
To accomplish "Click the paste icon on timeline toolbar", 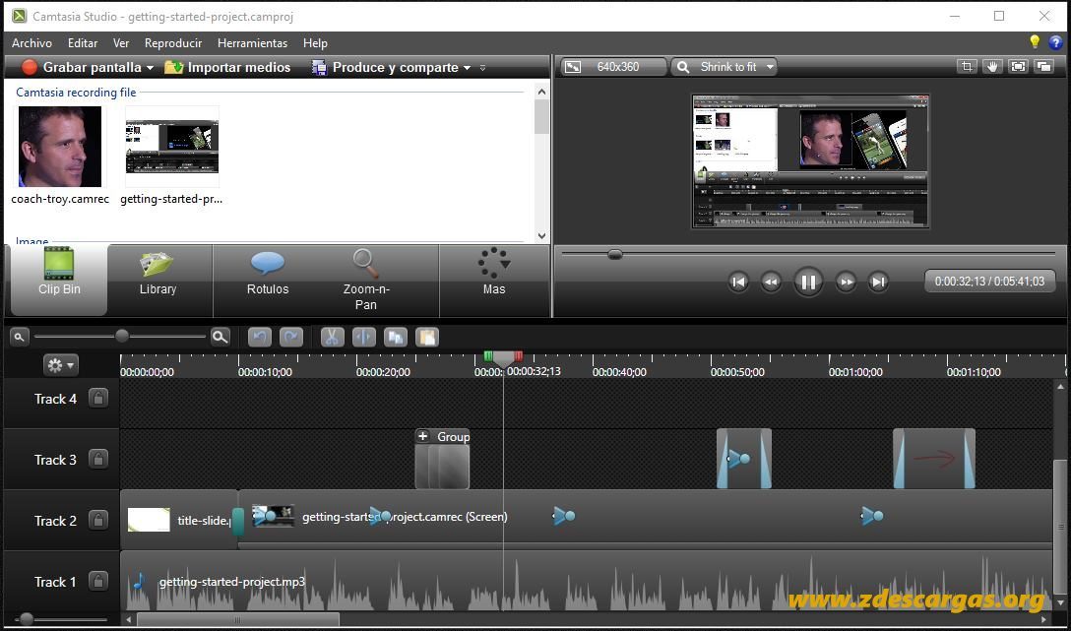I will coord(427,337).
